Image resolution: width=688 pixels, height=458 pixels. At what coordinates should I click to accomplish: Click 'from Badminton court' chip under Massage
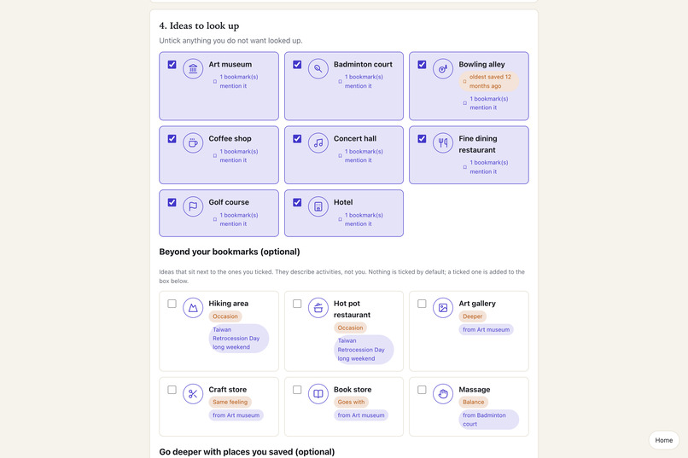coord(489,420)
